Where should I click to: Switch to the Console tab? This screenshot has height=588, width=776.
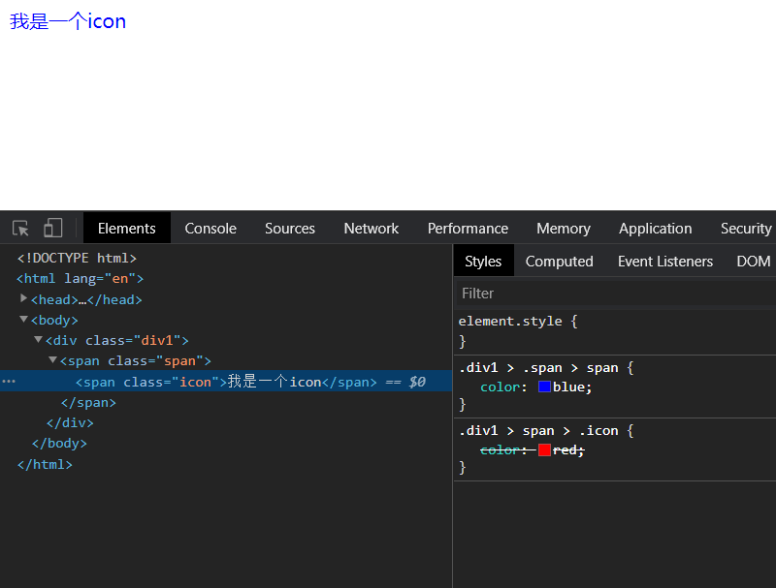[210, 229]
